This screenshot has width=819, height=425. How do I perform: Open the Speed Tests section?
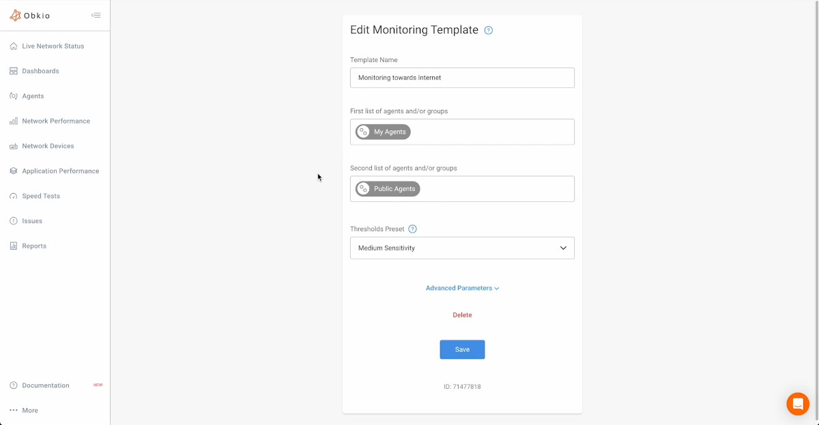pyautogui.click(x=41, y=196)
